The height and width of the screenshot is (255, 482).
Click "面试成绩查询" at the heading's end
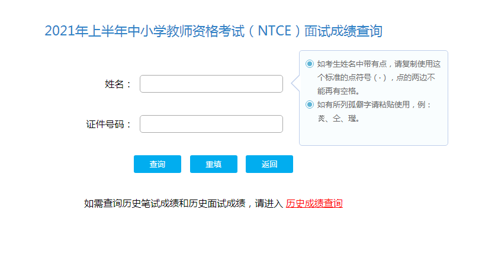point(343,31)
